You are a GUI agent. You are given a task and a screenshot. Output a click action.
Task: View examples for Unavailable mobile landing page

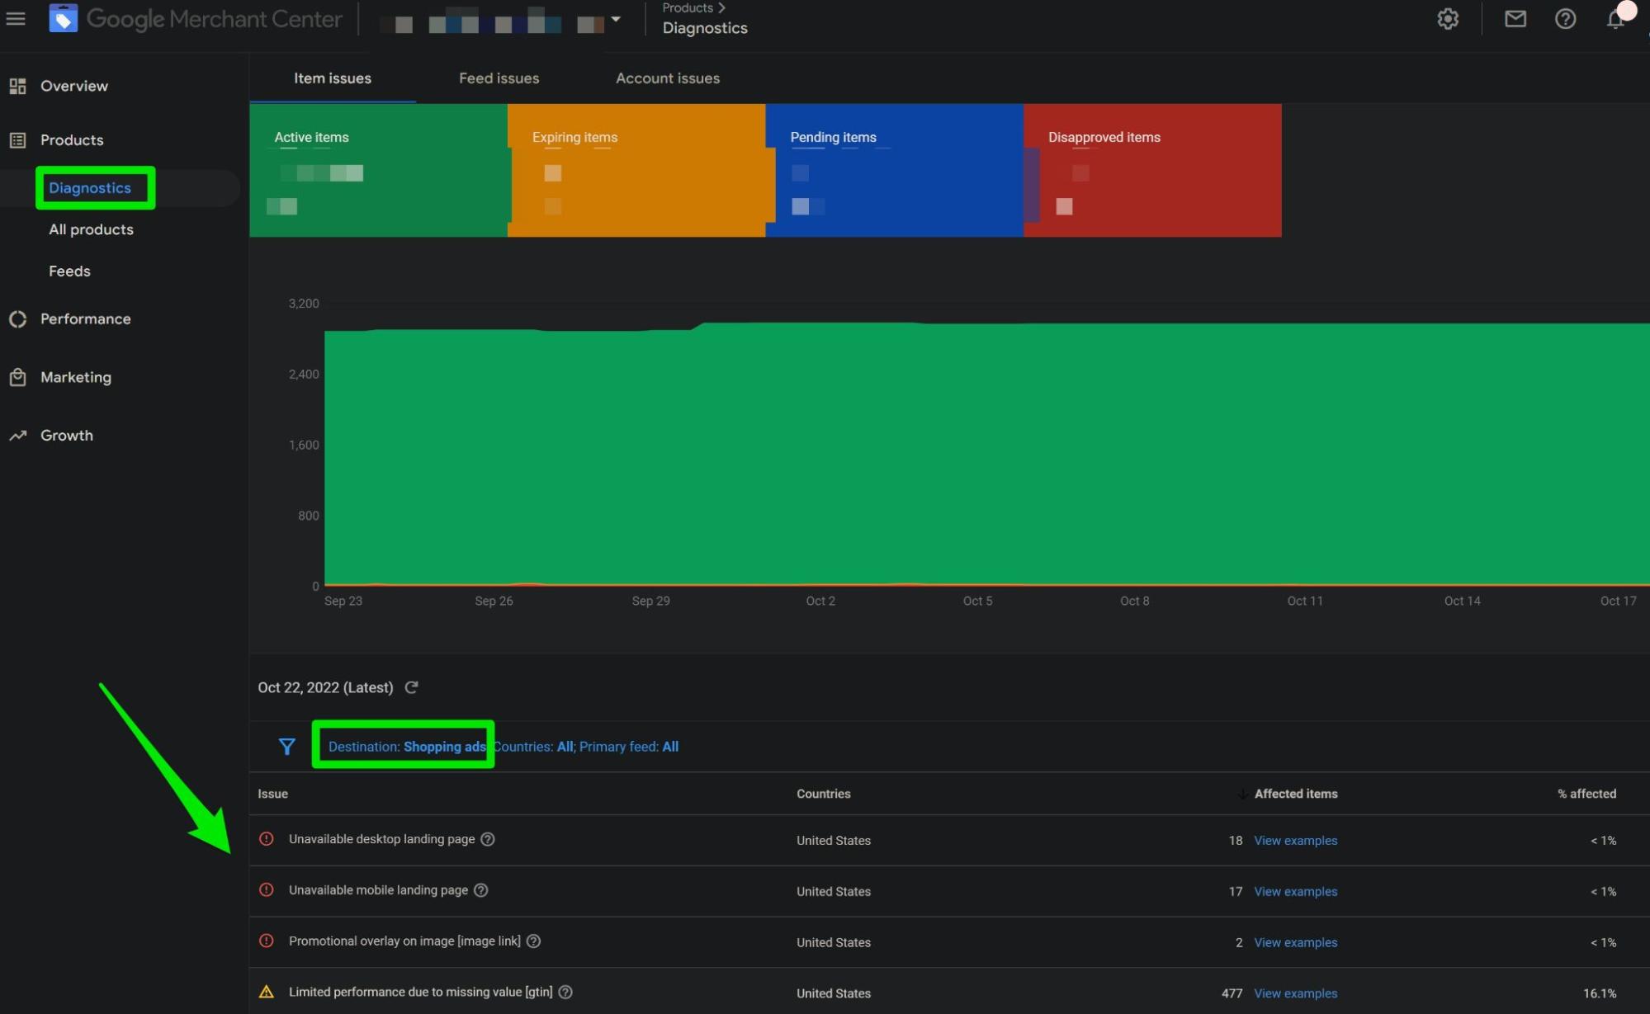tap(1296, 892)
